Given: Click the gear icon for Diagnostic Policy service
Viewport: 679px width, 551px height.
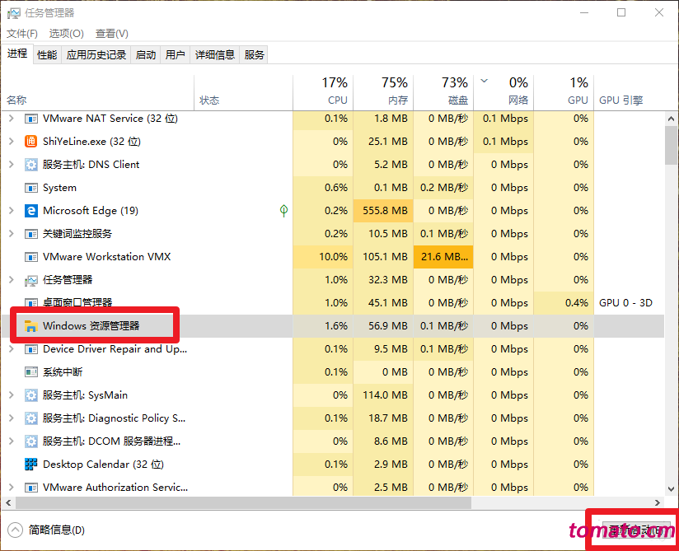Looking at the screenshot, I should 30,418.
